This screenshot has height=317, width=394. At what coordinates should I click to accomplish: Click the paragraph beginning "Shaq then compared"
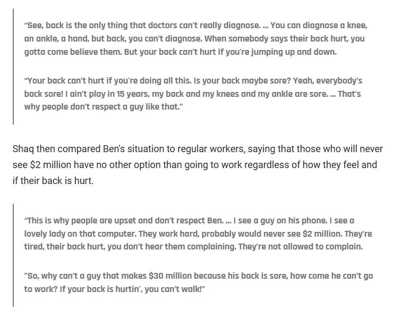194,165
